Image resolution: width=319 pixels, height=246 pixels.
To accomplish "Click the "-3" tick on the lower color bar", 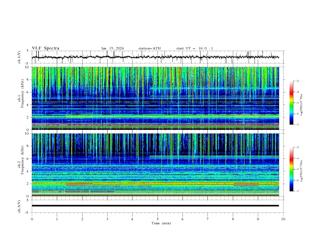I will 297,148.
